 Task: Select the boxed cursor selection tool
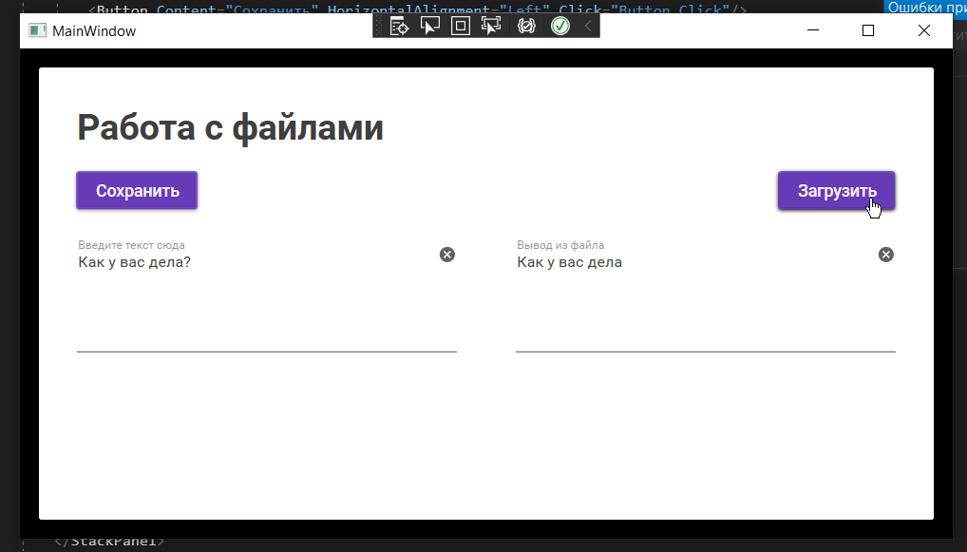pos(461,26)
